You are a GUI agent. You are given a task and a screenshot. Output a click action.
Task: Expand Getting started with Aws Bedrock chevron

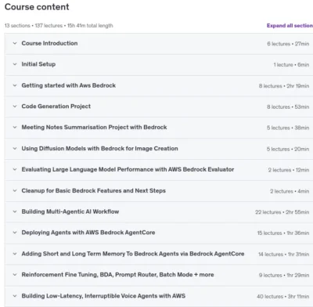(15, 85)
